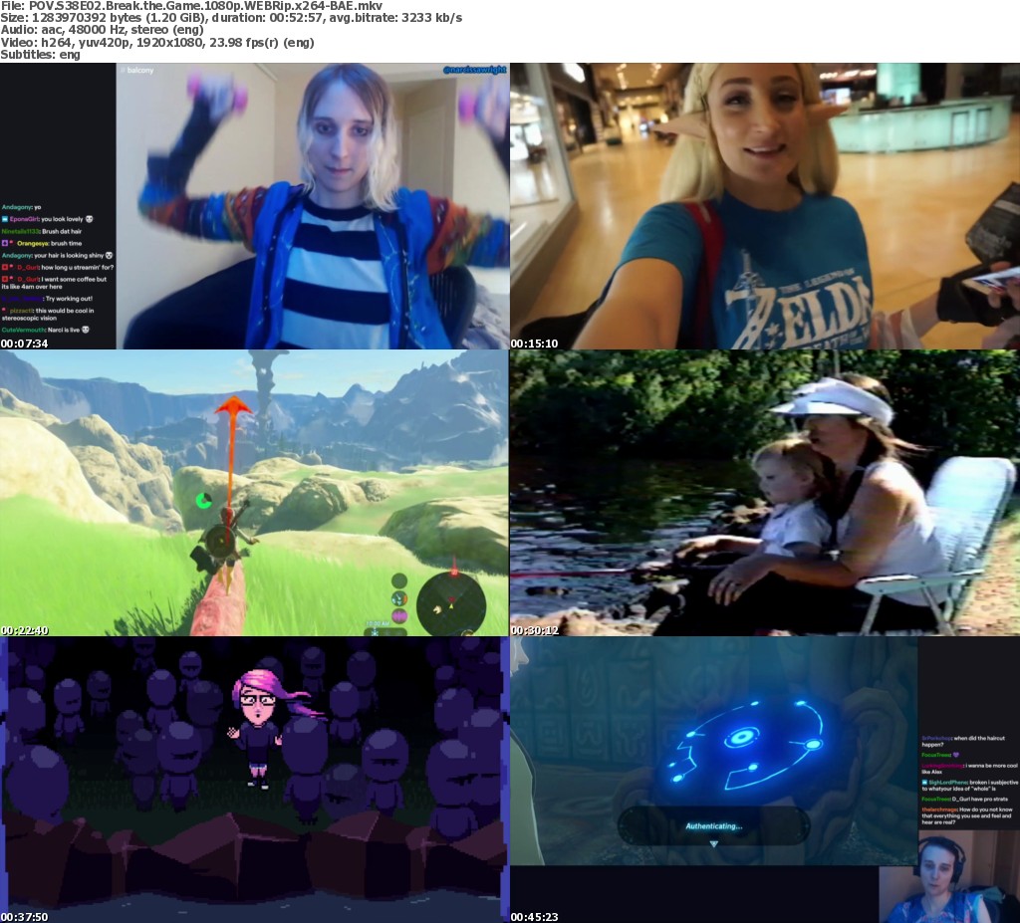Open the lakeside fishing thumbnail at 00:30:12
This screenshot has height=923, width=1020.
(x=765, y=493)
